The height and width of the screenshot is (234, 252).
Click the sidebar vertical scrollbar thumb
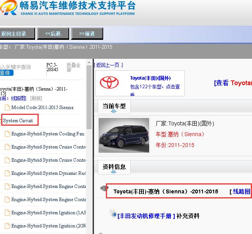(89, 97)
